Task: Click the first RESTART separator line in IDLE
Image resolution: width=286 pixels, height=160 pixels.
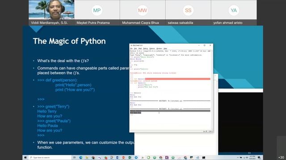Action: point(170,101)
